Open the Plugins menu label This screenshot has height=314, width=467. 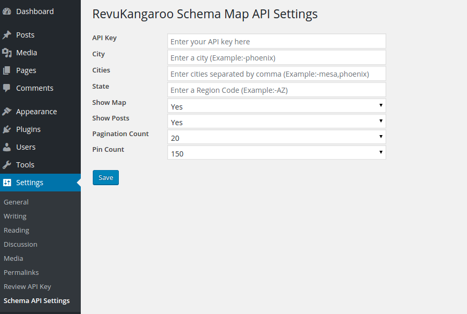(x=28, y=129)
